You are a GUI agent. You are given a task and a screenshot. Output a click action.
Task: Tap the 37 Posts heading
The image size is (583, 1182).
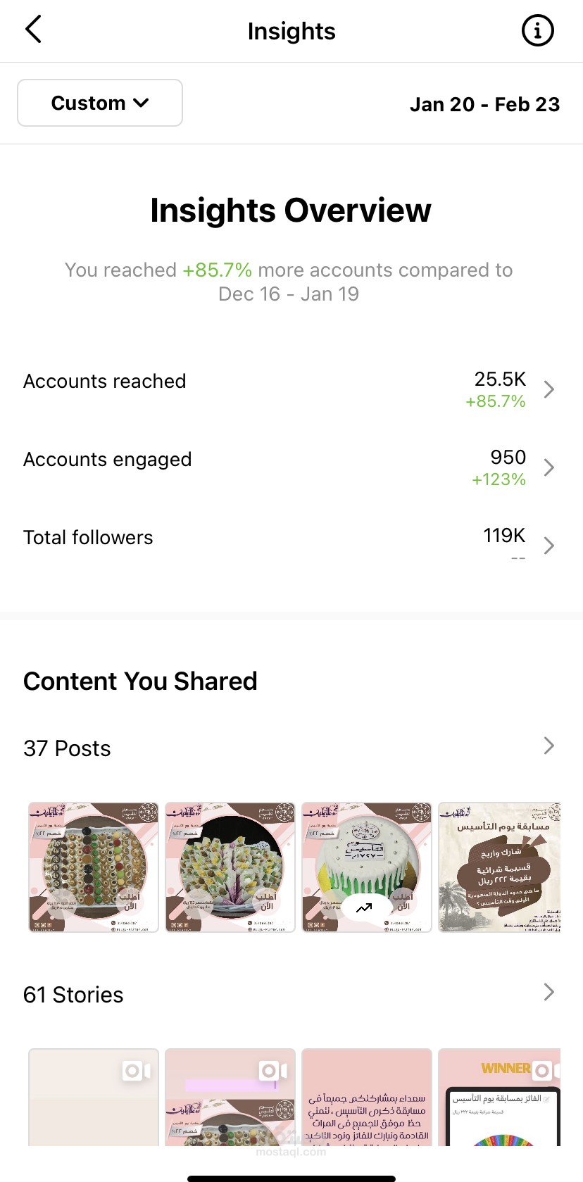[x=67, y=748]
